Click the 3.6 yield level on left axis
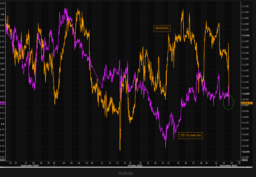The height and width of the screenshot is (177, 256). point(2,14)
